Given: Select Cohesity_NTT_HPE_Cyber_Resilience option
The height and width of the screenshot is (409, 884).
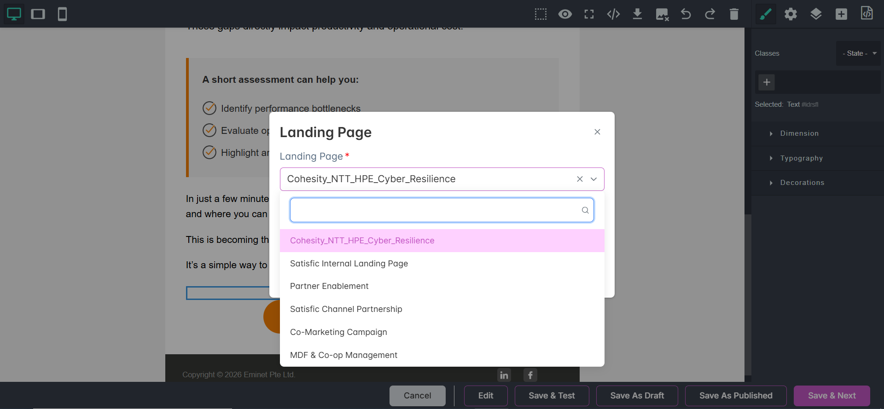Looking at the screenshot, I should click(x=442, y=241).
